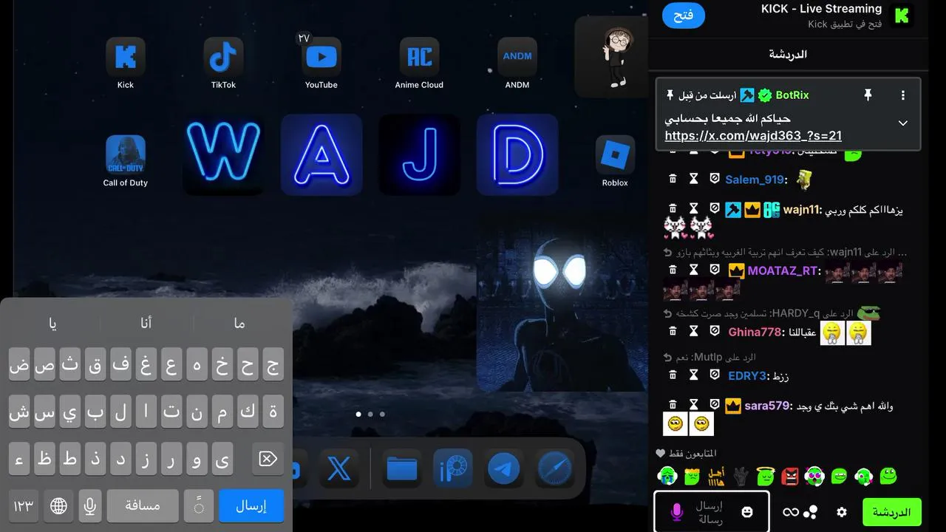Image resolution: width=946 pixels, height=532 pixels.
Task: Open Telegram from the dock
Action: 504,469
